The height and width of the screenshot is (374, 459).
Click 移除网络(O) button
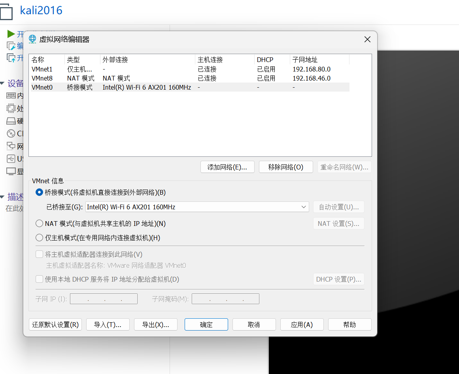point(286,167)
